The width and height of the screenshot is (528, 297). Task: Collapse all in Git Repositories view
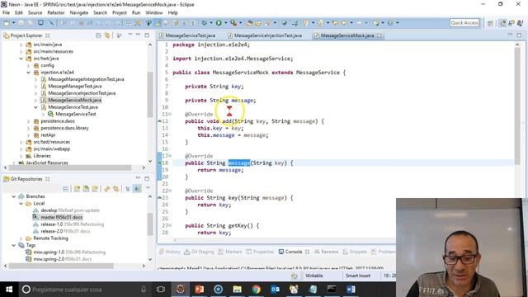(66, 189)
